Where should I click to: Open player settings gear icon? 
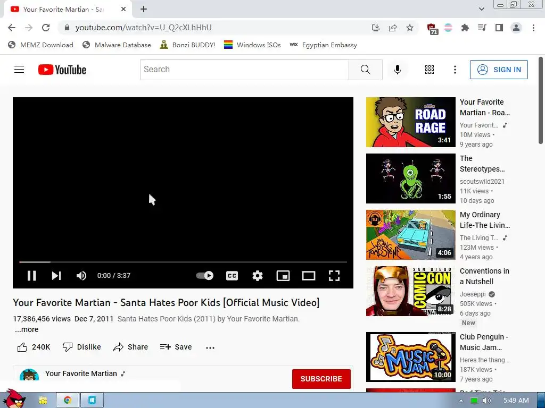258,276
